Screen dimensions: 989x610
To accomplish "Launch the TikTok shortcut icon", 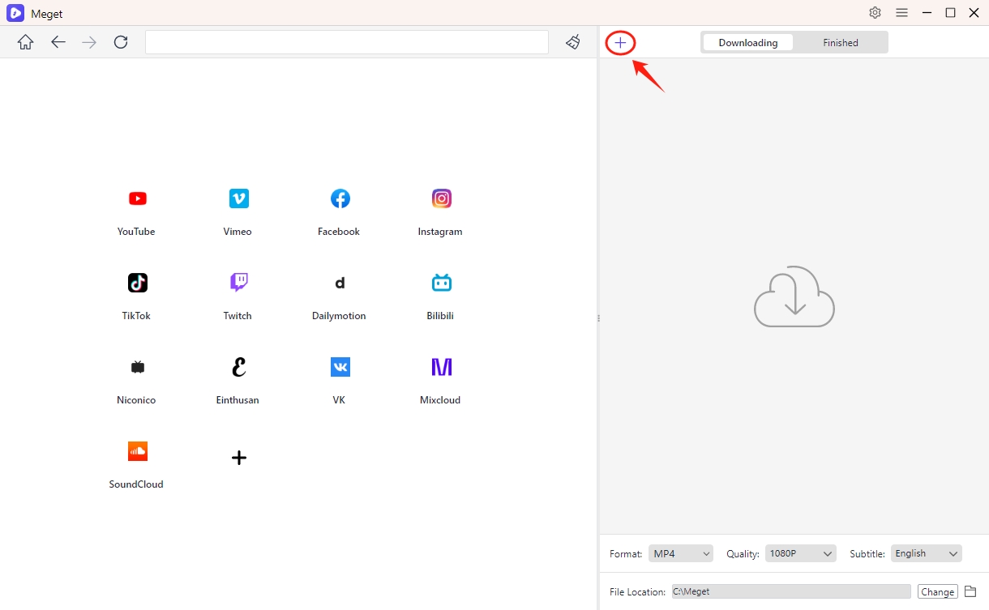I will click(x=137, y=284).
